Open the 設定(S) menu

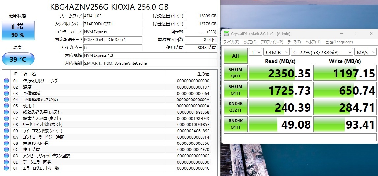pyautogui.click(x=250, y=42)
